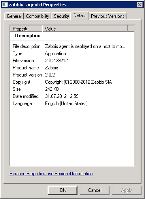Open the Previous Versions tab

pyautogui.click(x=107, y=16)
